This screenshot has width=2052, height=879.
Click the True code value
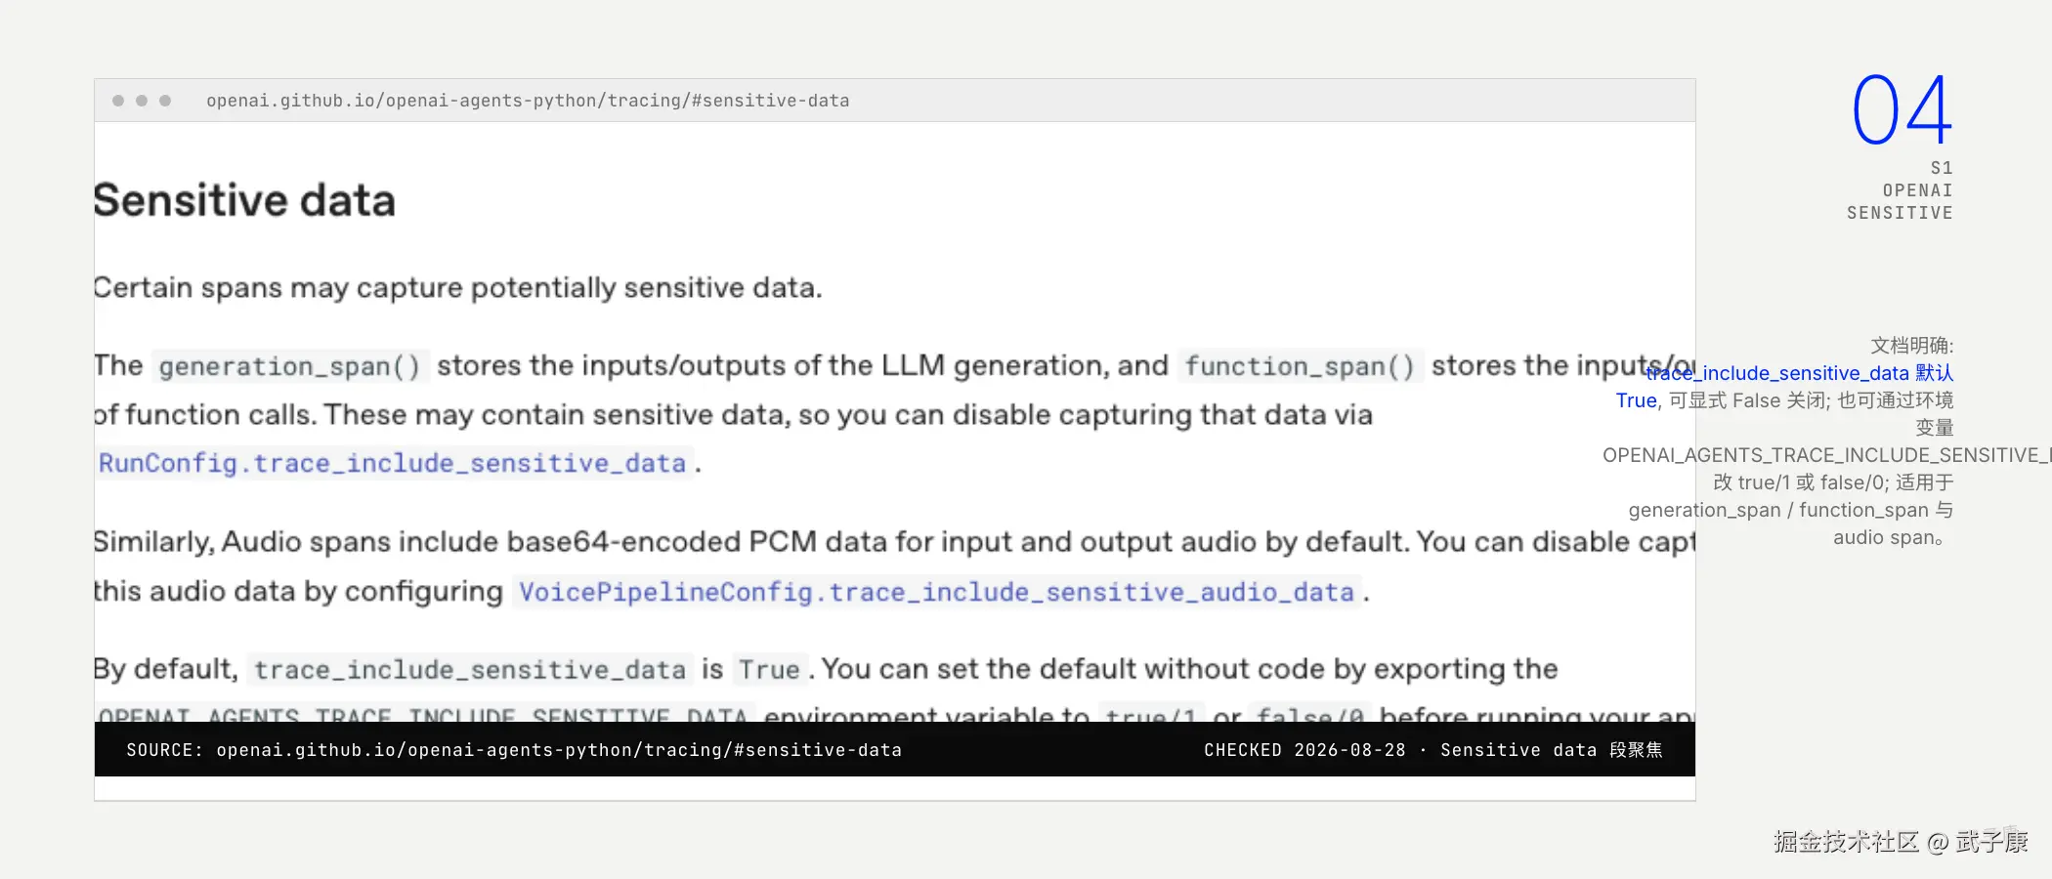coord(769,670)
